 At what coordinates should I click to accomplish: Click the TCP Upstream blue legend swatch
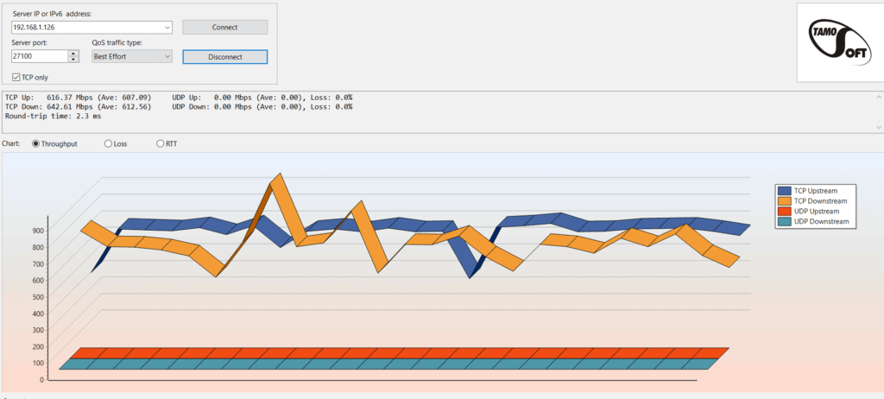[x=785, y=191]
